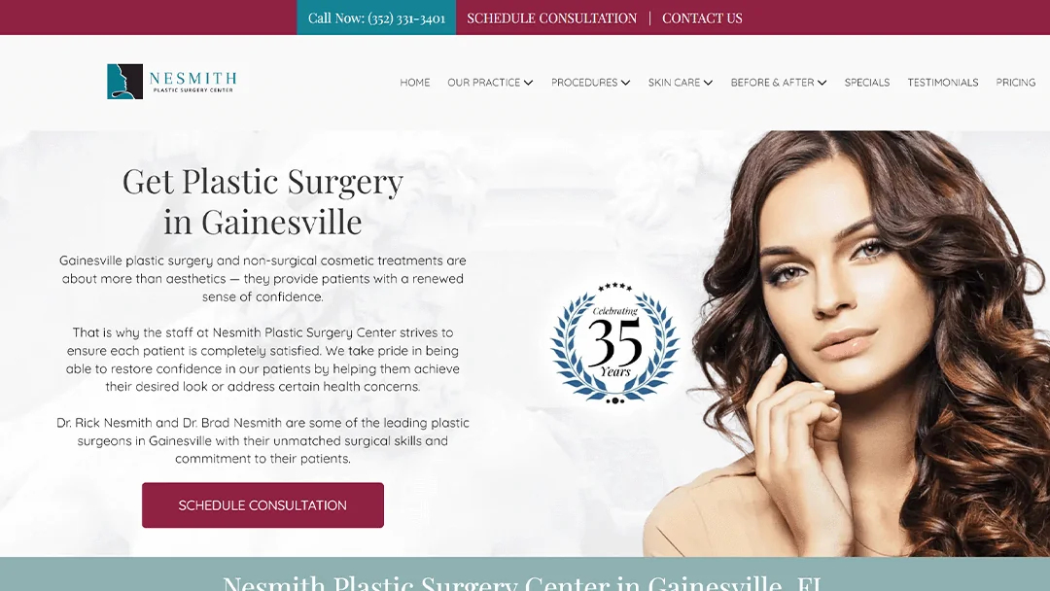Open the Pricing page
The image size is (1050, 591).
[x=1015, y=83]
